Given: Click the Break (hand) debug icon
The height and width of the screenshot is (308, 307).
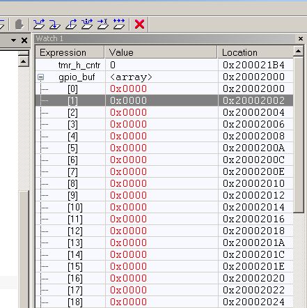Looking at the screenshot, I should 19,24.
